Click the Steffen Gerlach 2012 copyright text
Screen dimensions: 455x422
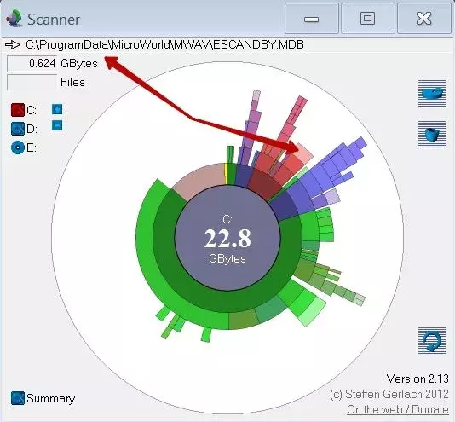click(389, 394)
